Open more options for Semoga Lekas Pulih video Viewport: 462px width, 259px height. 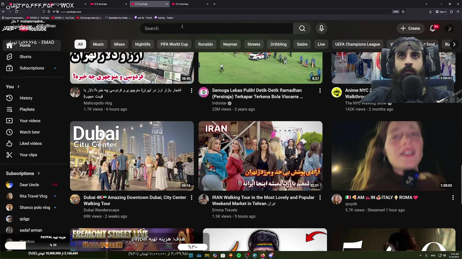tap(320, 91)
